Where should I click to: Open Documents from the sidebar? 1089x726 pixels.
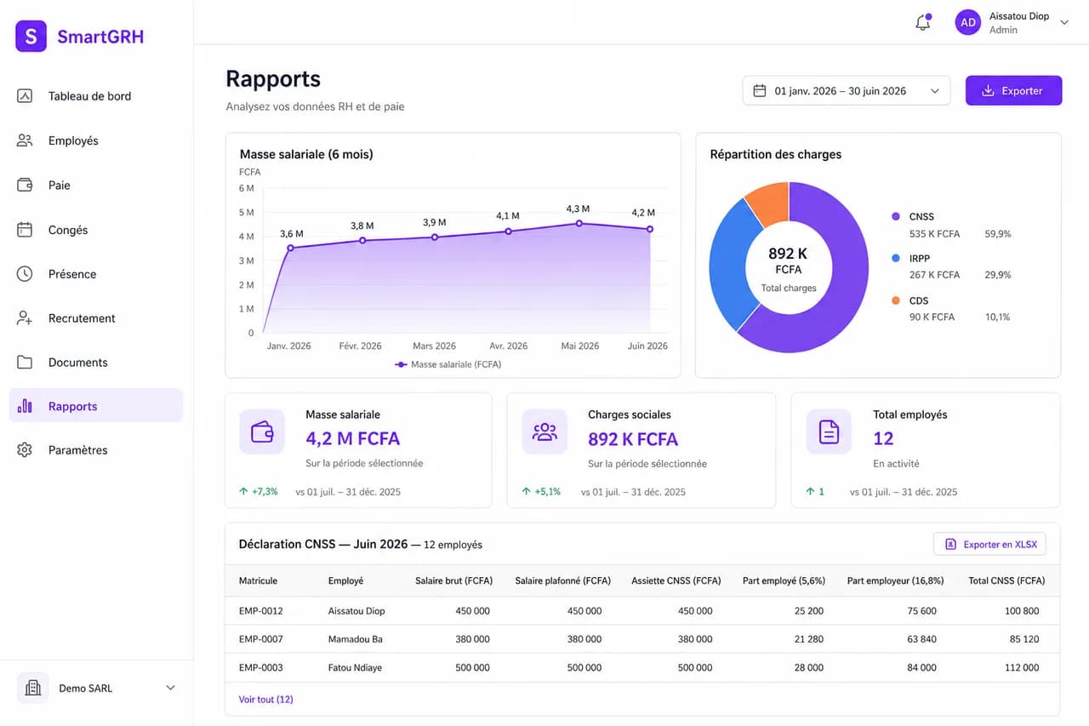point(95,363)
